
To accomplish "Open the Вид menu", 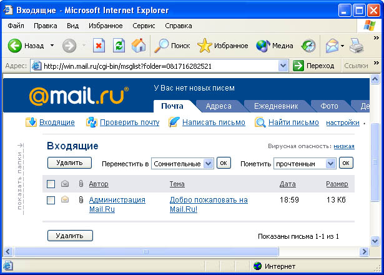I will tap(72, 26).
